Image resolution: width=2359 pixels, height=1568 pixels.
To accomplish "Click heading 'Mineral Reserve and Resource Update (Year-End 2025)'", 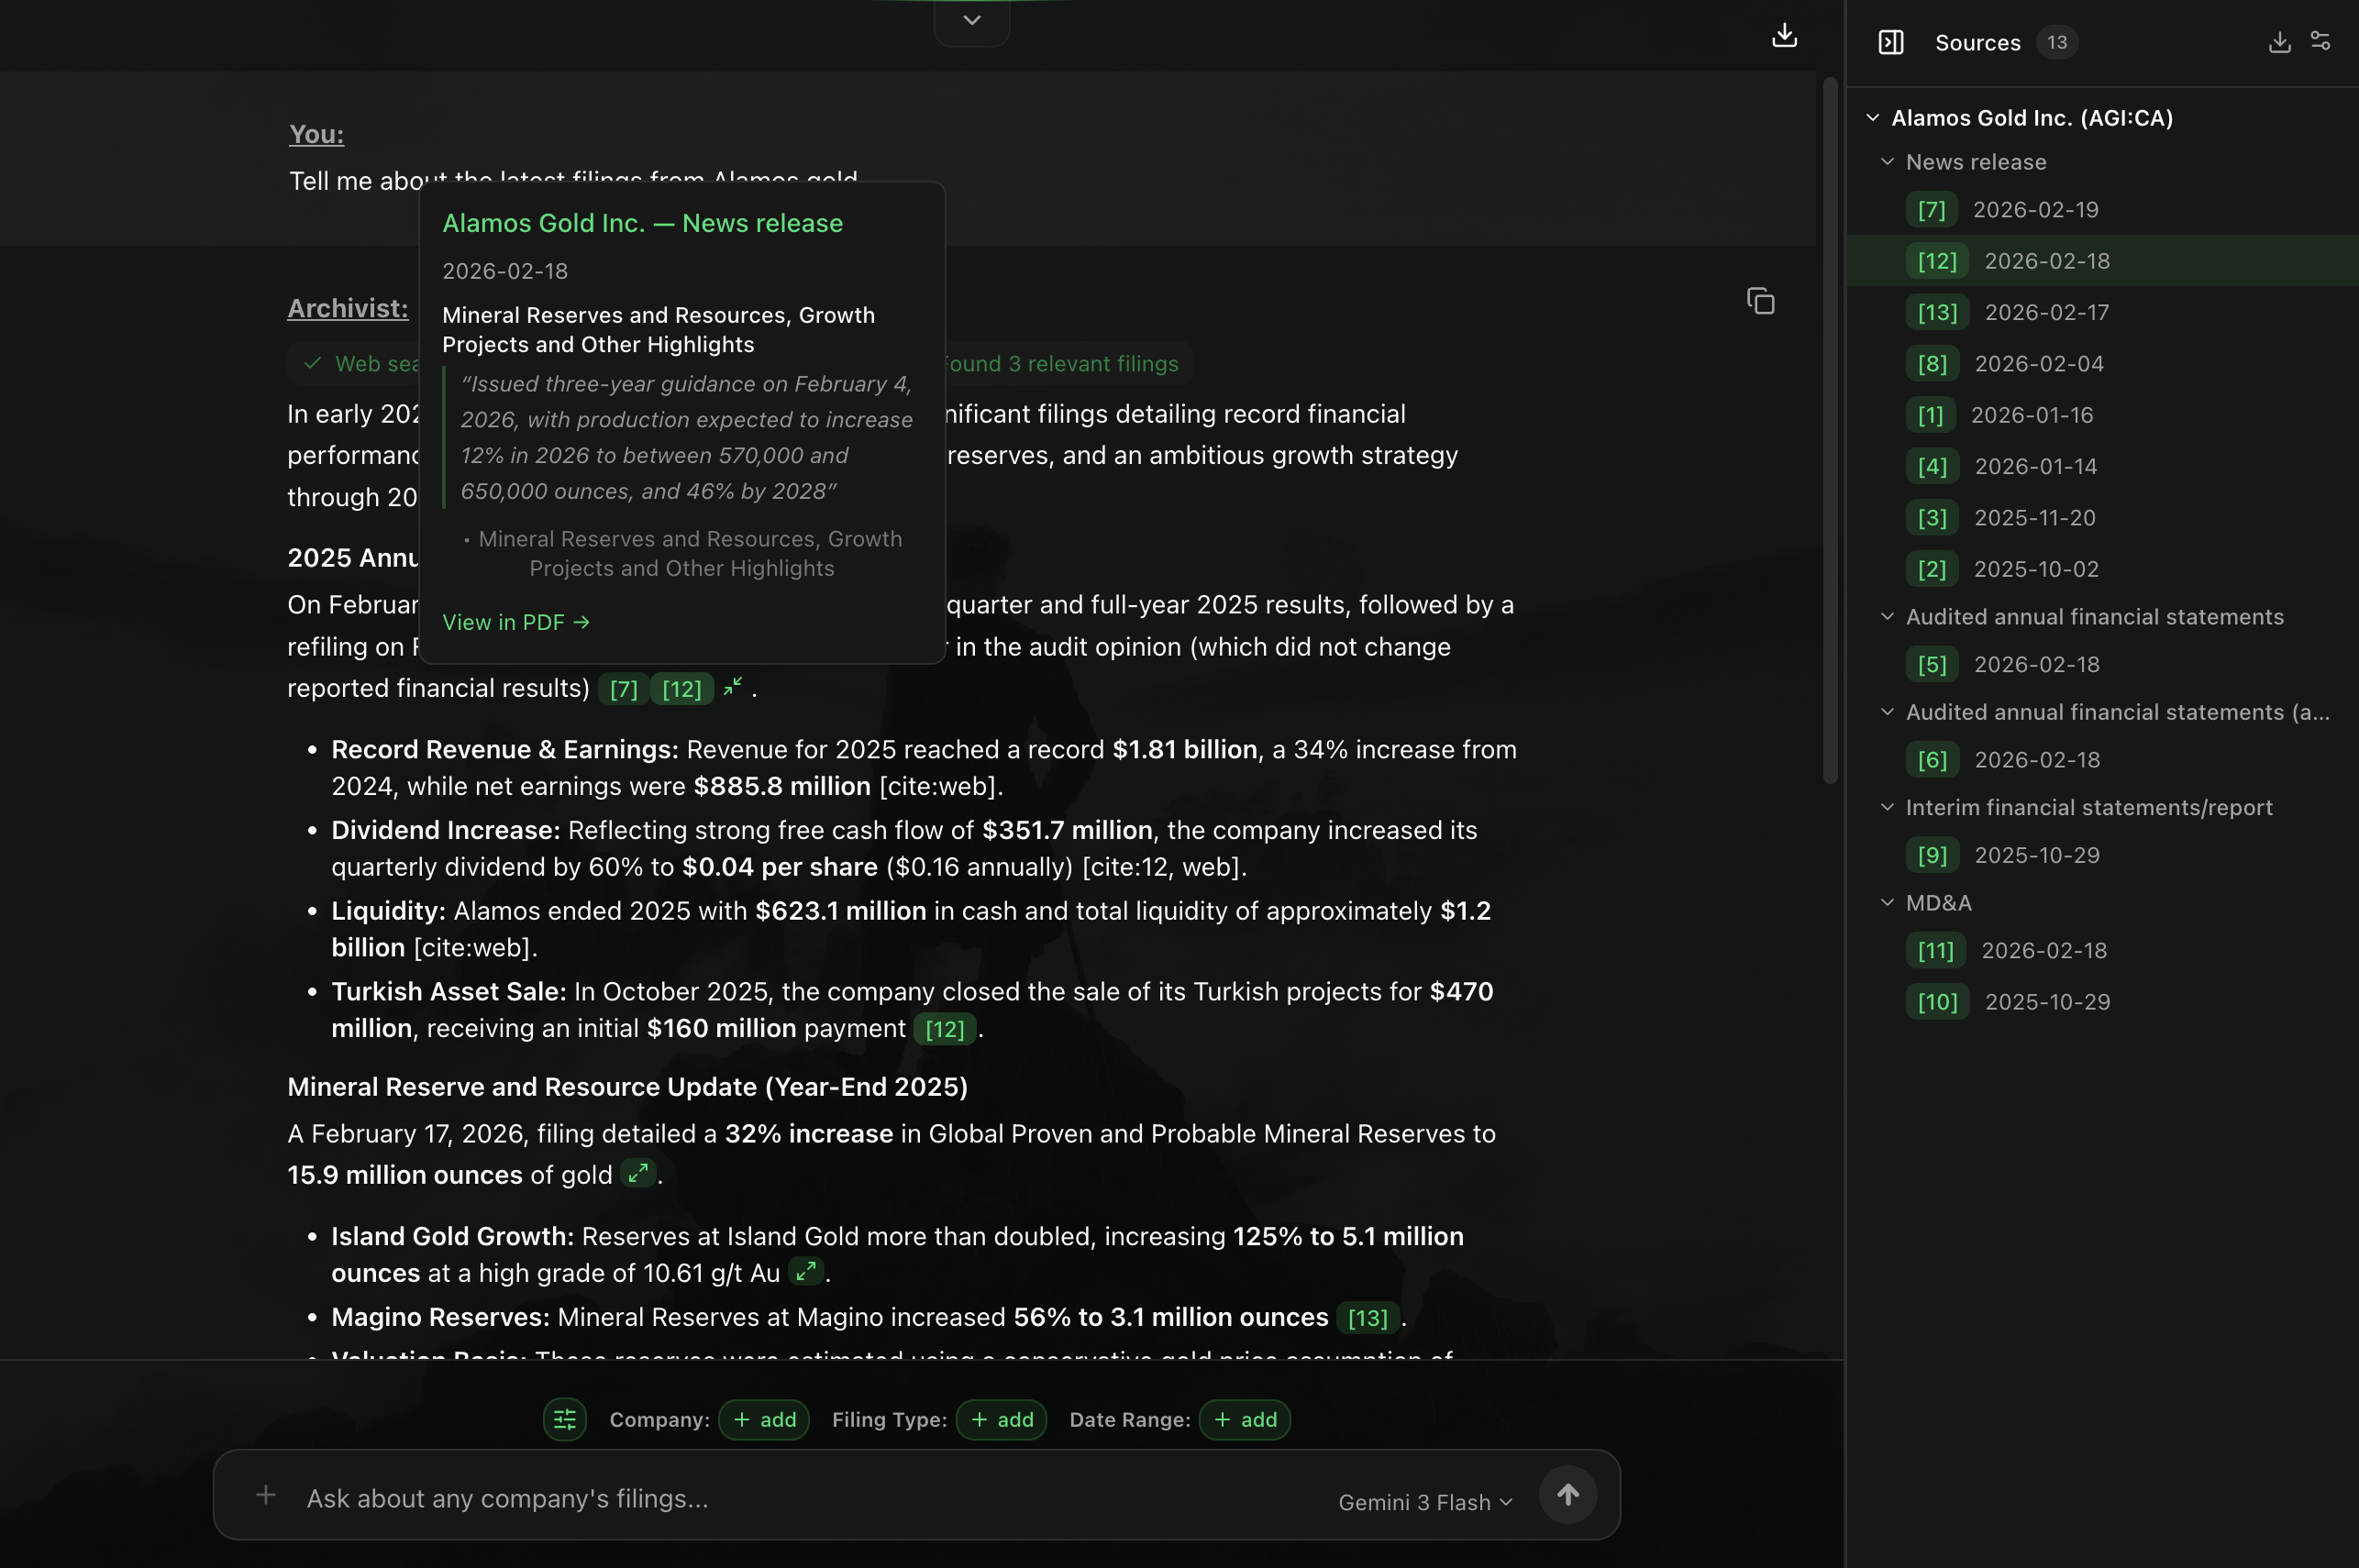I will 627,1087.
